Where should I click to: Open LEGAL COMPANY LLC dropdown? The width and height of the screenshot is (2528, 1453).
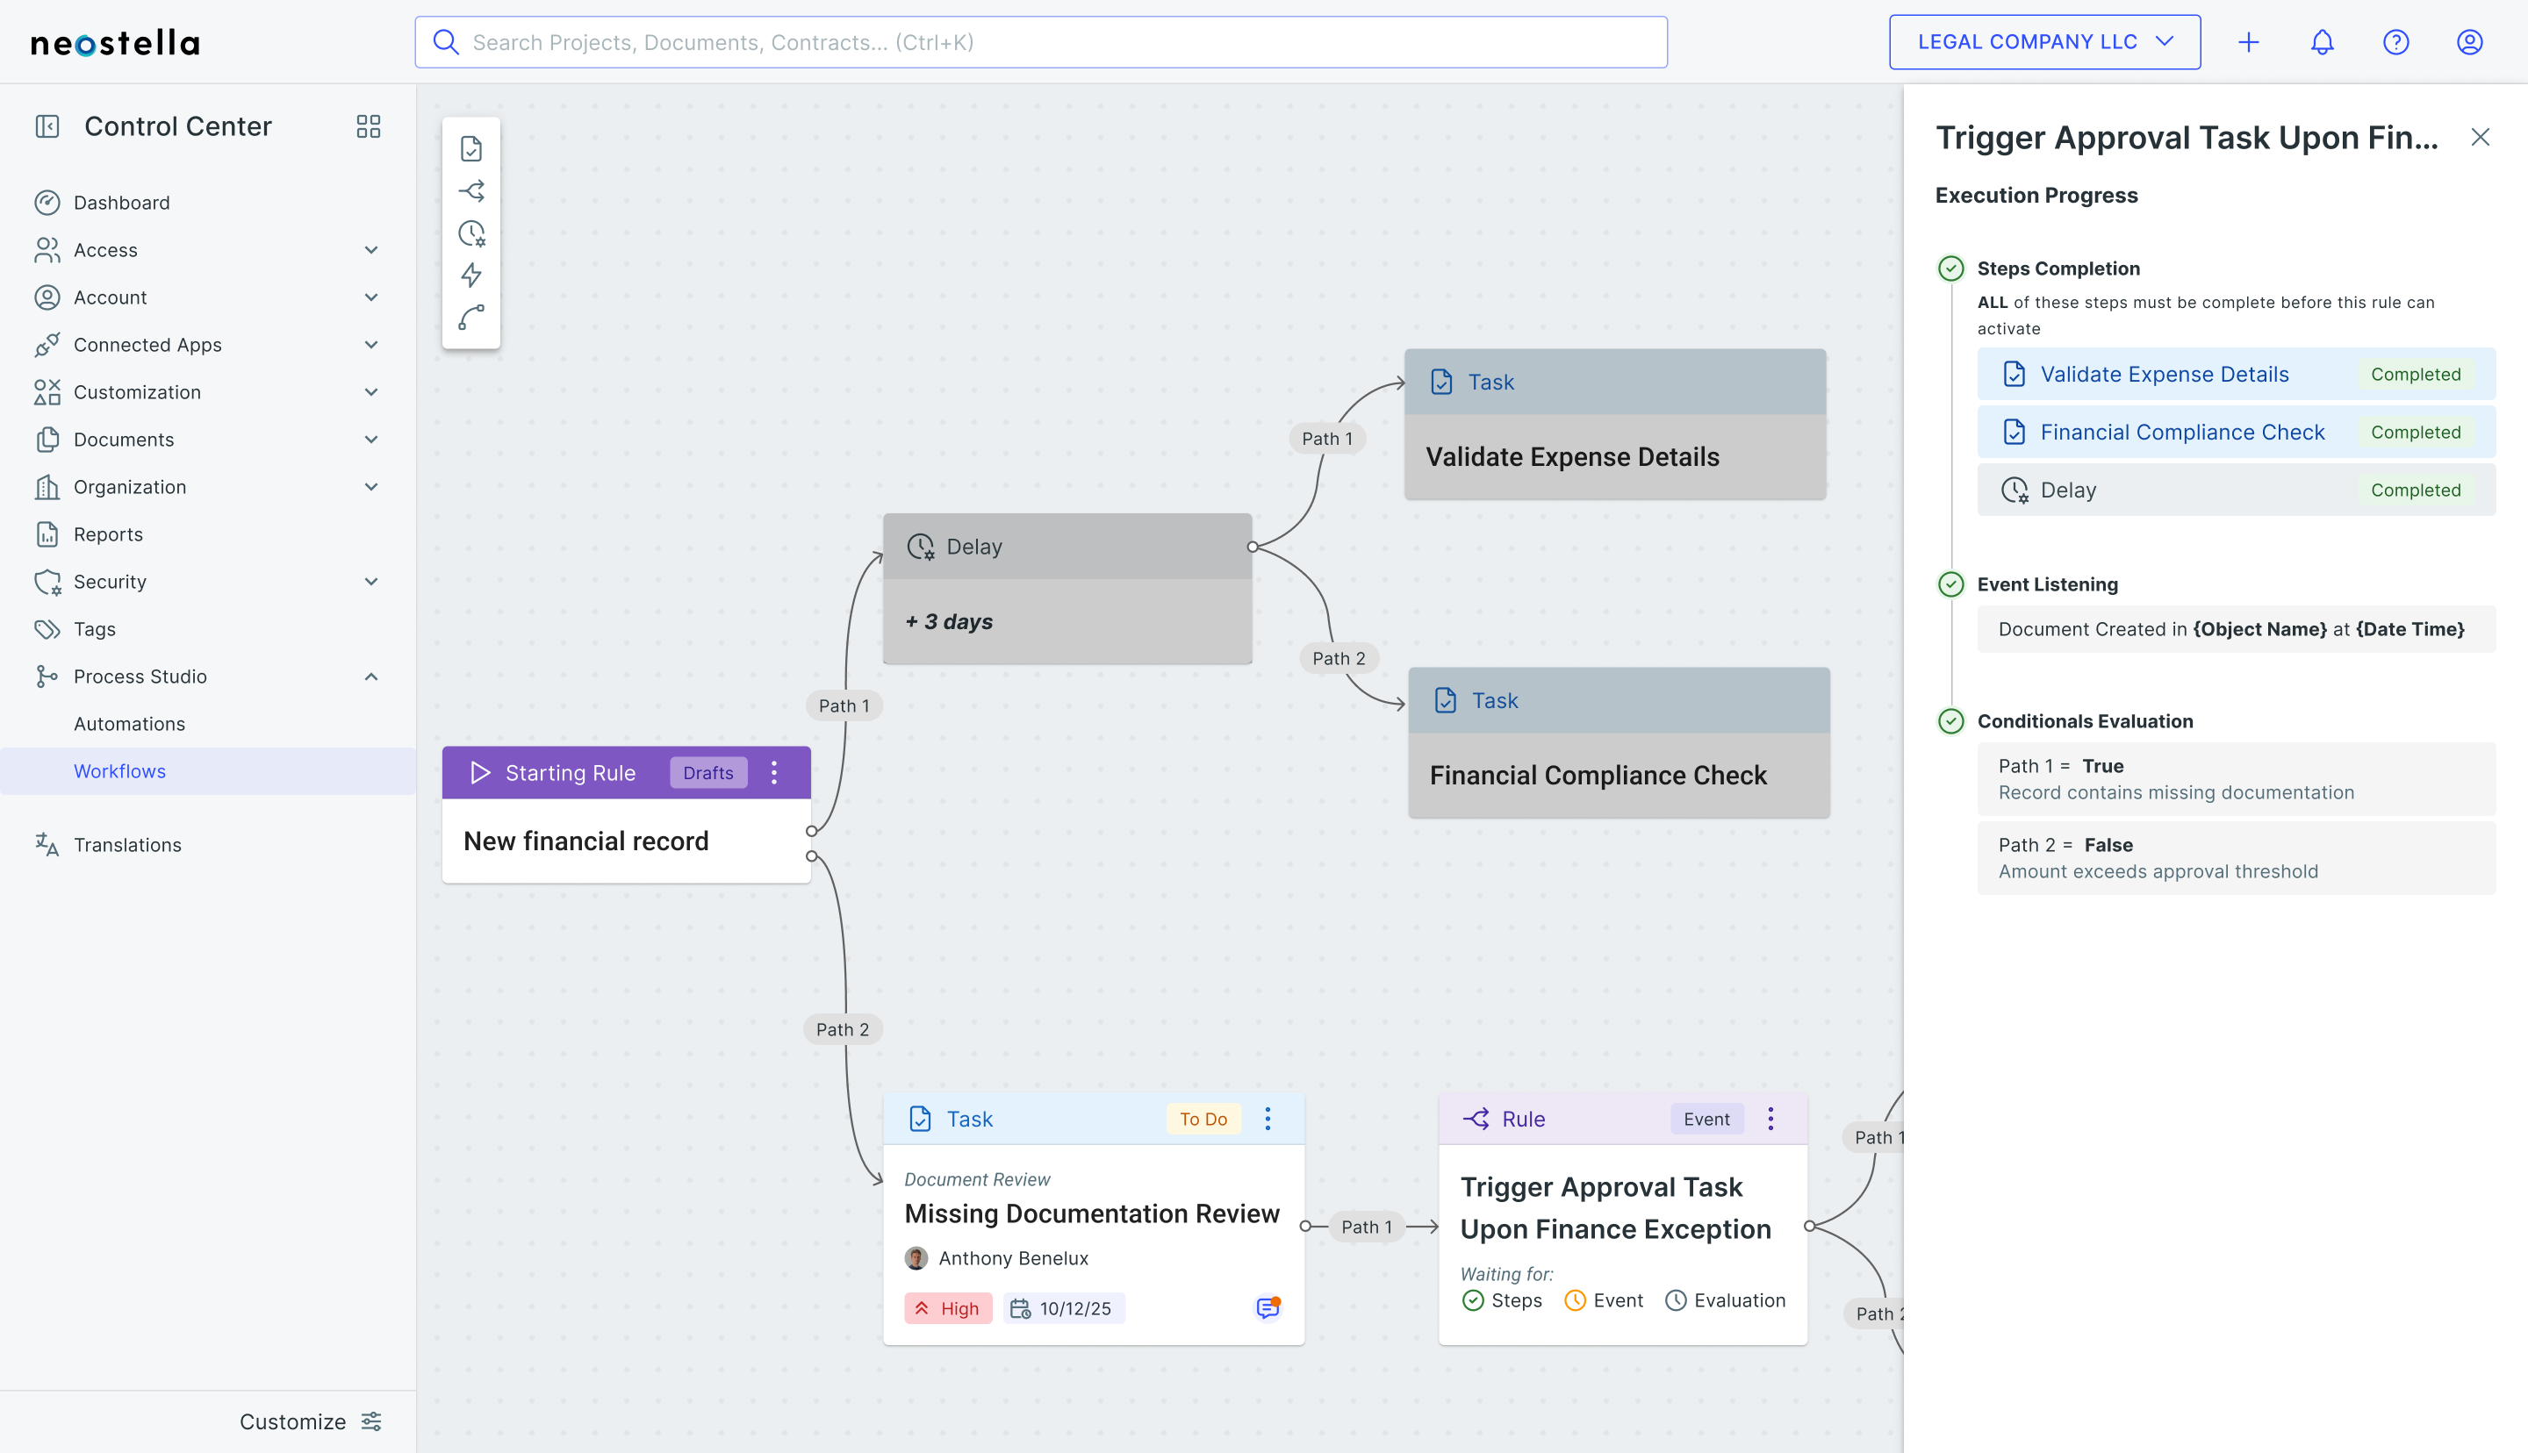pos(2044,42)
